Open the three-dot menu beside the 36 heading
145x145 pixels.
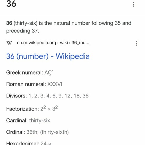coord(133,4)
